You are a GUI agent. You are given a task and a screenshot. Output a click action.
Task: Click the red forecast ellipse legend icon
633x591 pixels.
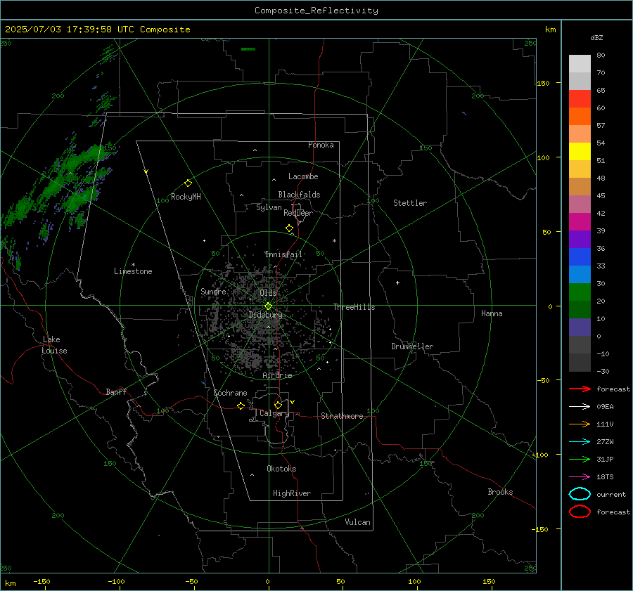click(x=580, y=512)
